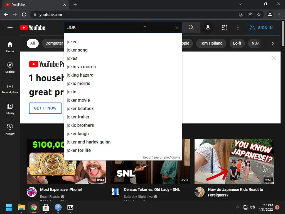Share this page from the address bar
This screenshot has width=285, height=214.
250,14
